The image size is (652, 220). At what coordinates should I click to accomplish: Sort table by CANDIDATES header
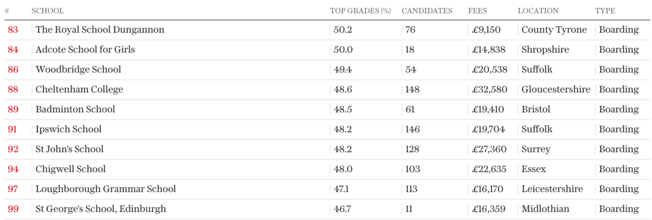[427, 11]
